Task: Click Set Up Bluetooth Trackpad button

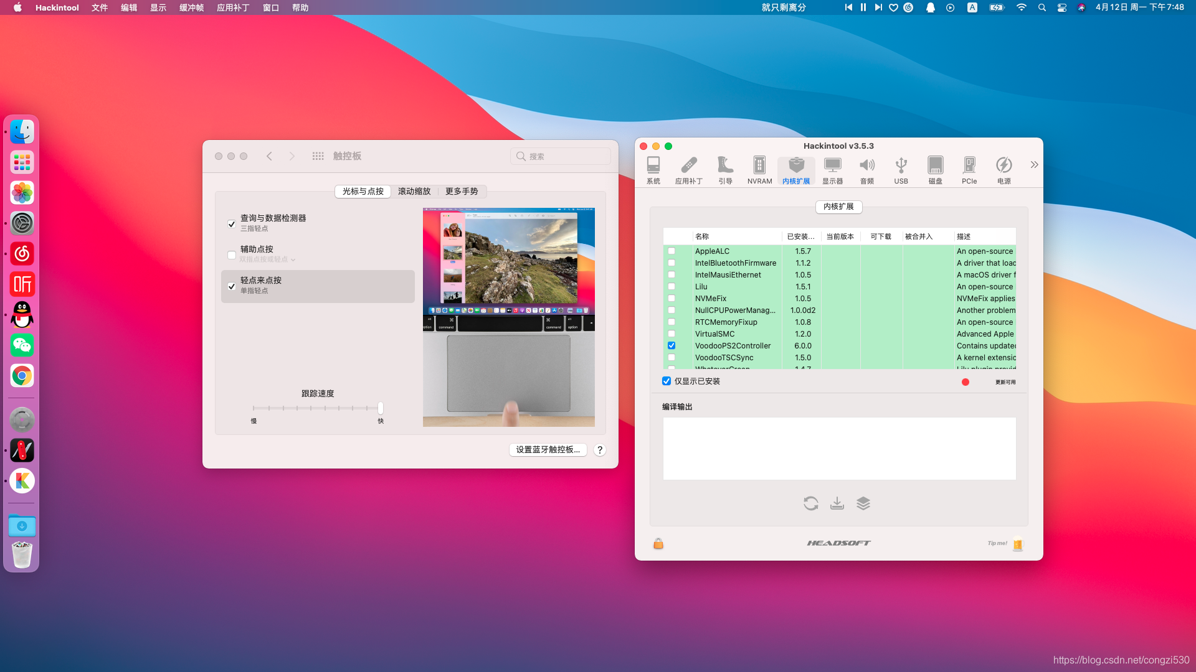Action: tap(548, 450)
